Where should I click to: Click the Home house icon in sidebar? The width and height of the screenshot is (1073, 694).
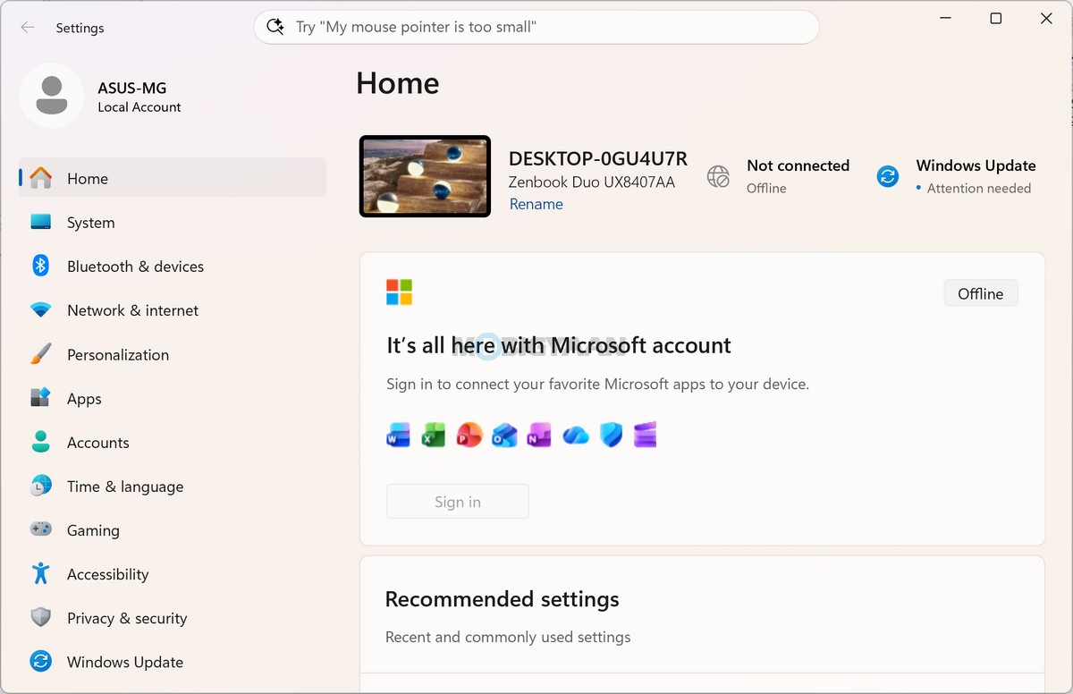coord(41,178)
